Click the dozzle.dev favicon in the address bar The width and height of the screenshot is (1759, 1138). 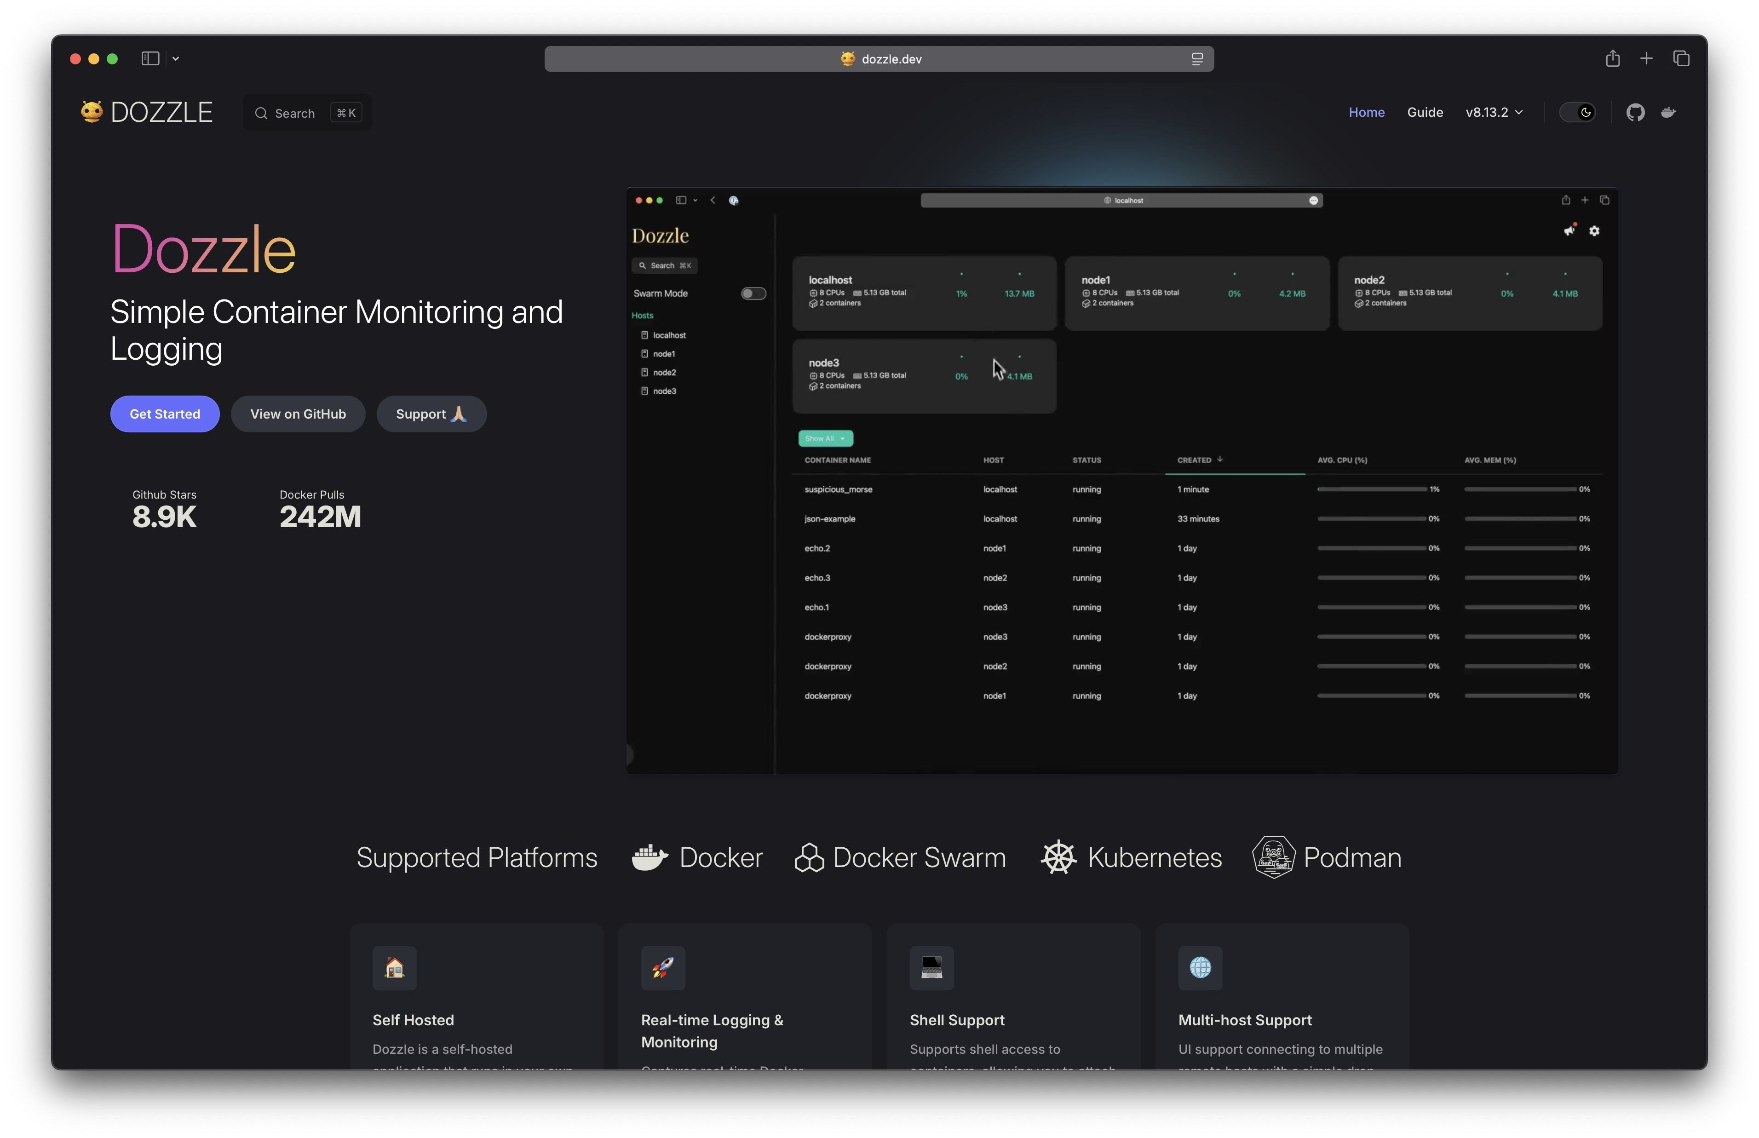tap(847, 58)
